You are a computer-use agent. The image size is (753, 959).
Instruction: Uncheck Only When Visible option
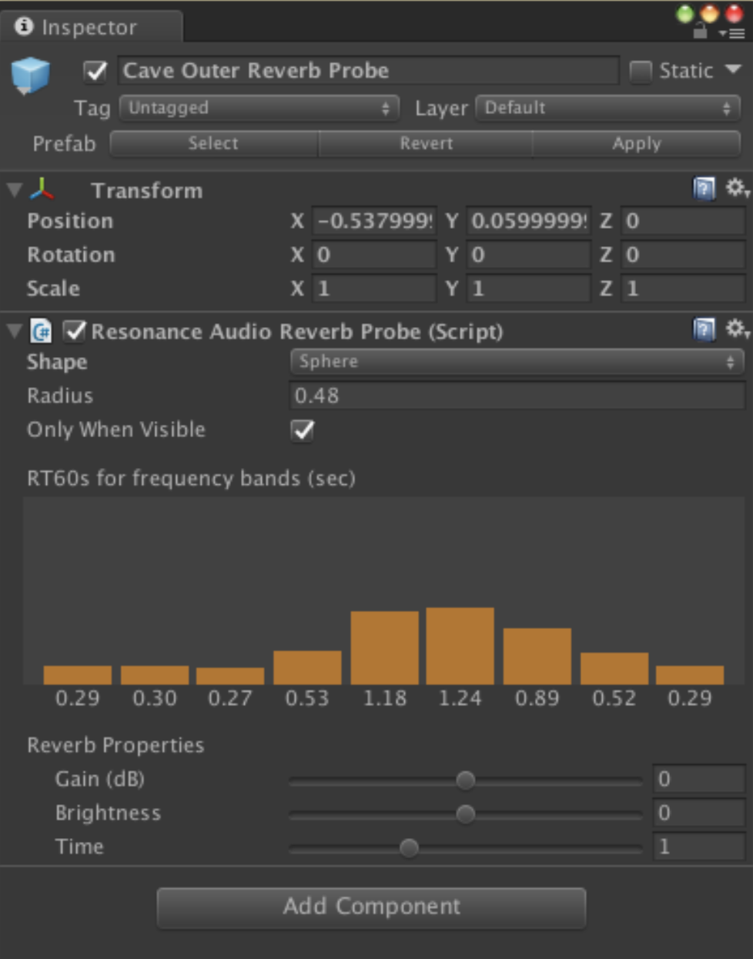pyautogui.click(x=303, y=430)
